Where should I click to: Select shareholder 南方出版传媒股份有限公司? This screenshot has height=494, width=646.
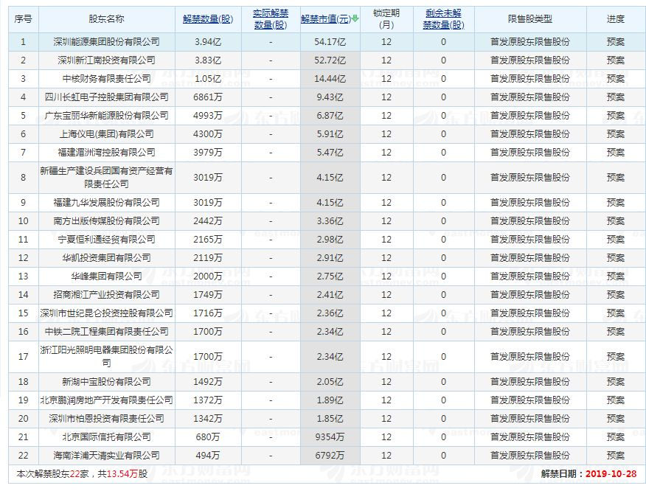point(106,221)
